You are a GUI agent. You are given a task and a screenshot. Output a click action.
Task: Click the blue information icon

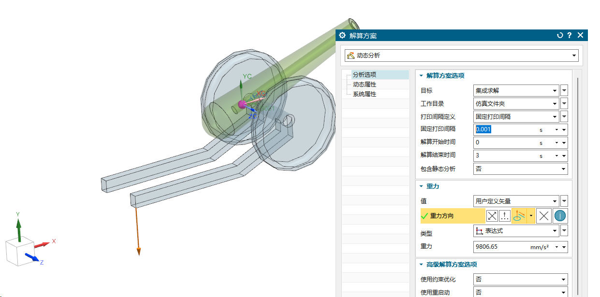559,215
